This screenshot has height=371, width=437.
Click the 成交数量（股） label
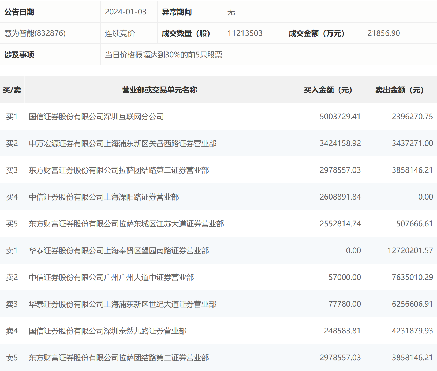click(x=186, y=33)
